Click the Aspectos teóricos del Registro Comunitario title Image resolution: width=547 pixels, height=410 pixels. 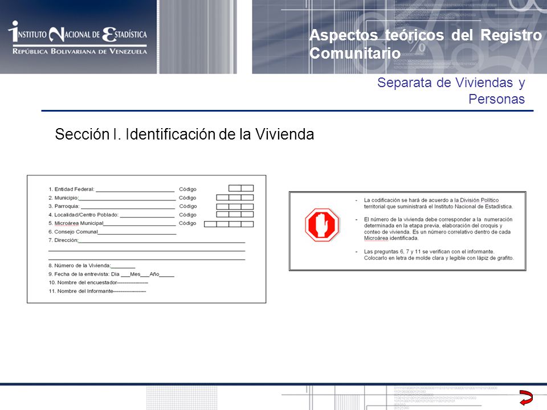[426, 44]
